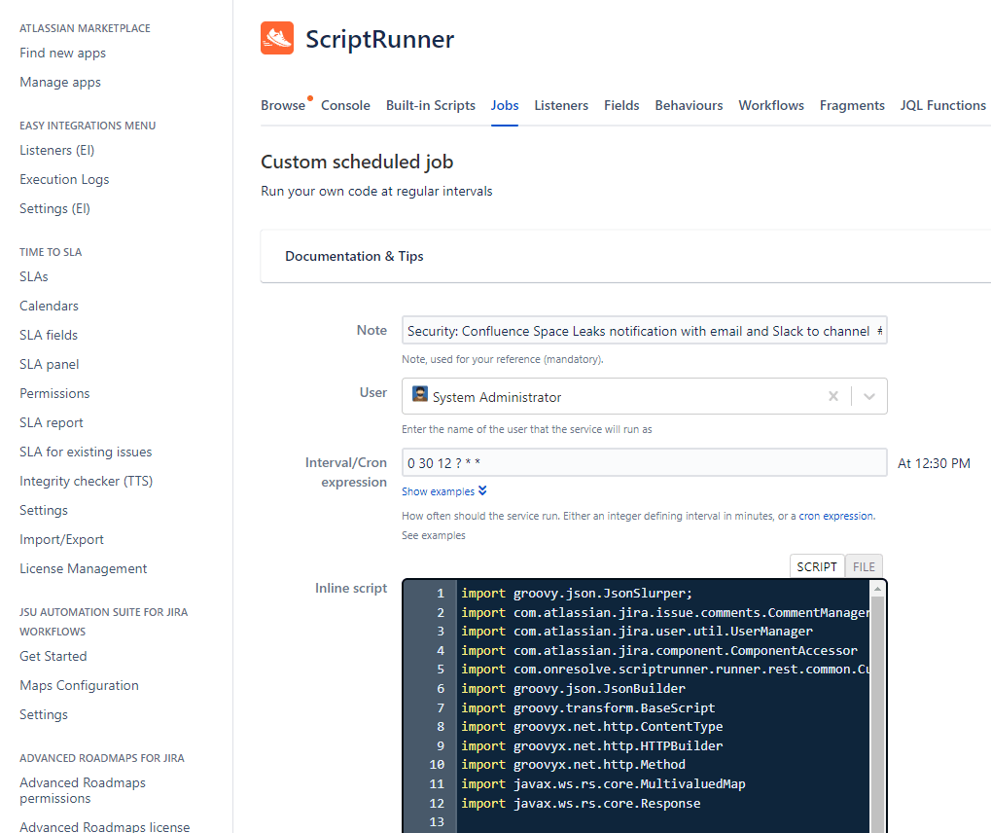Open Maps Configuration in sidebar

[79, 685]
